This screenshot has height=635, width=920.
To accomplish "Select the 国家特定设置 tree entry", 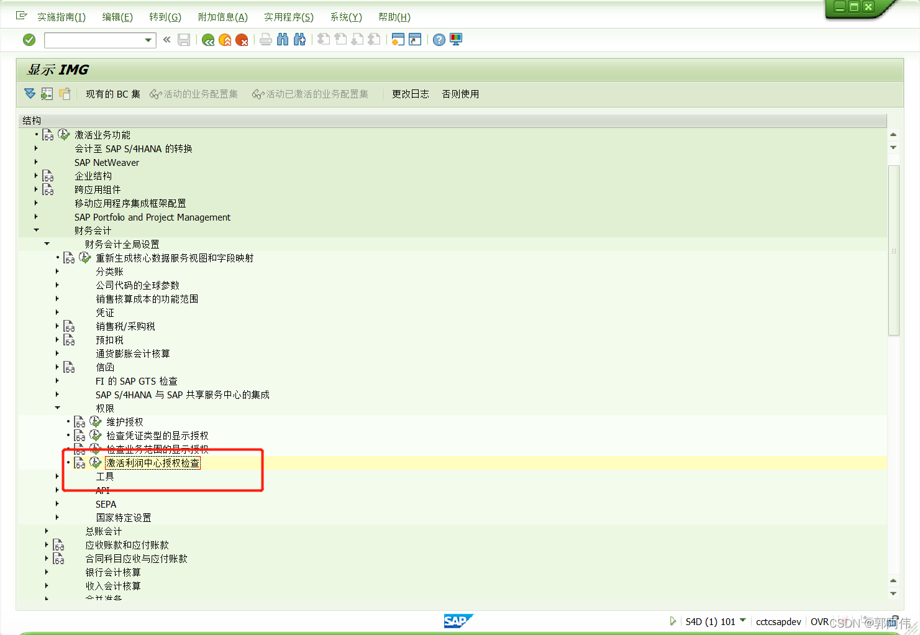I will coord(124,518).
